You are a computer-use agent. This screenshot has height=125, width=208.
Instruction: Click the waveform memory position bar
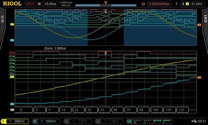tap(106, 5)
